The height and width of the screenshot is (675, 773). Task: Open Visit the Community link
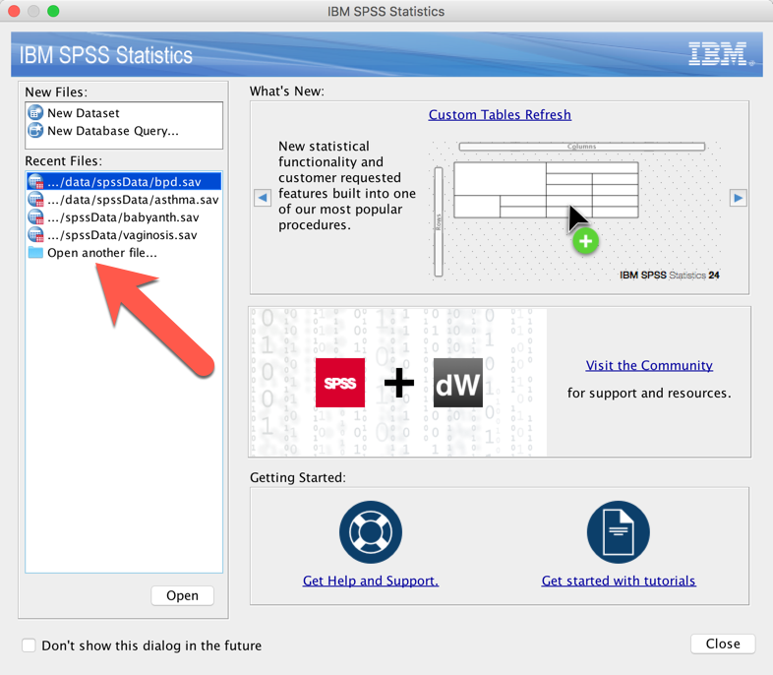coord(649,365)
